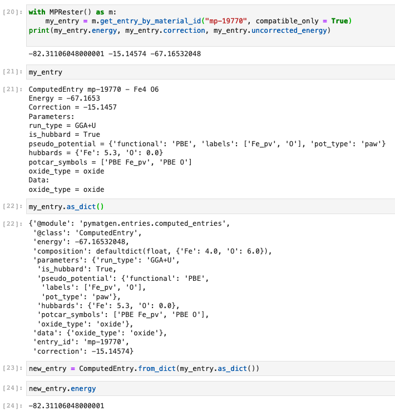The height and width of the screenshot is (416, 395).
Task: Click the [20]: input prompt label
Action: coord(12,12)
